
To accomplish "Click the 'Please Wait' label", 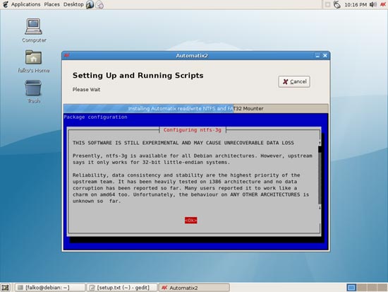I will coord(86,89).
